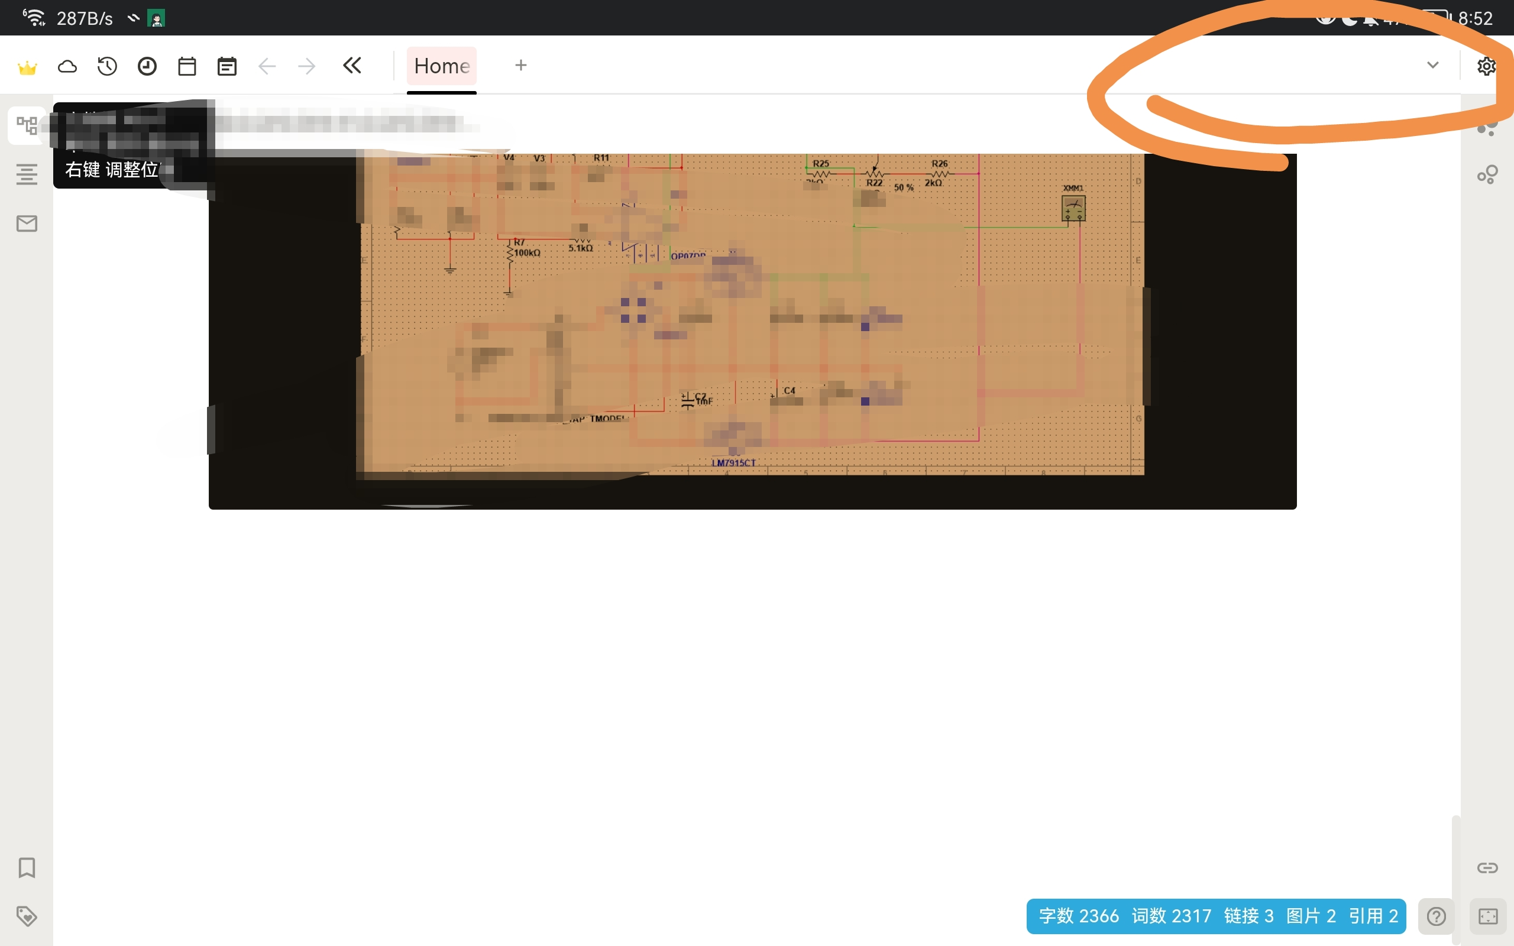Click the circuit schematic image

752,332
